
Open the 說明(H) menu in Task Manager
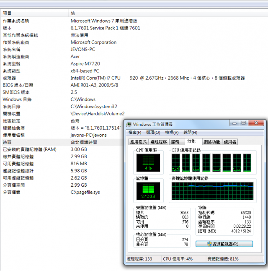(x=191, y=133)
